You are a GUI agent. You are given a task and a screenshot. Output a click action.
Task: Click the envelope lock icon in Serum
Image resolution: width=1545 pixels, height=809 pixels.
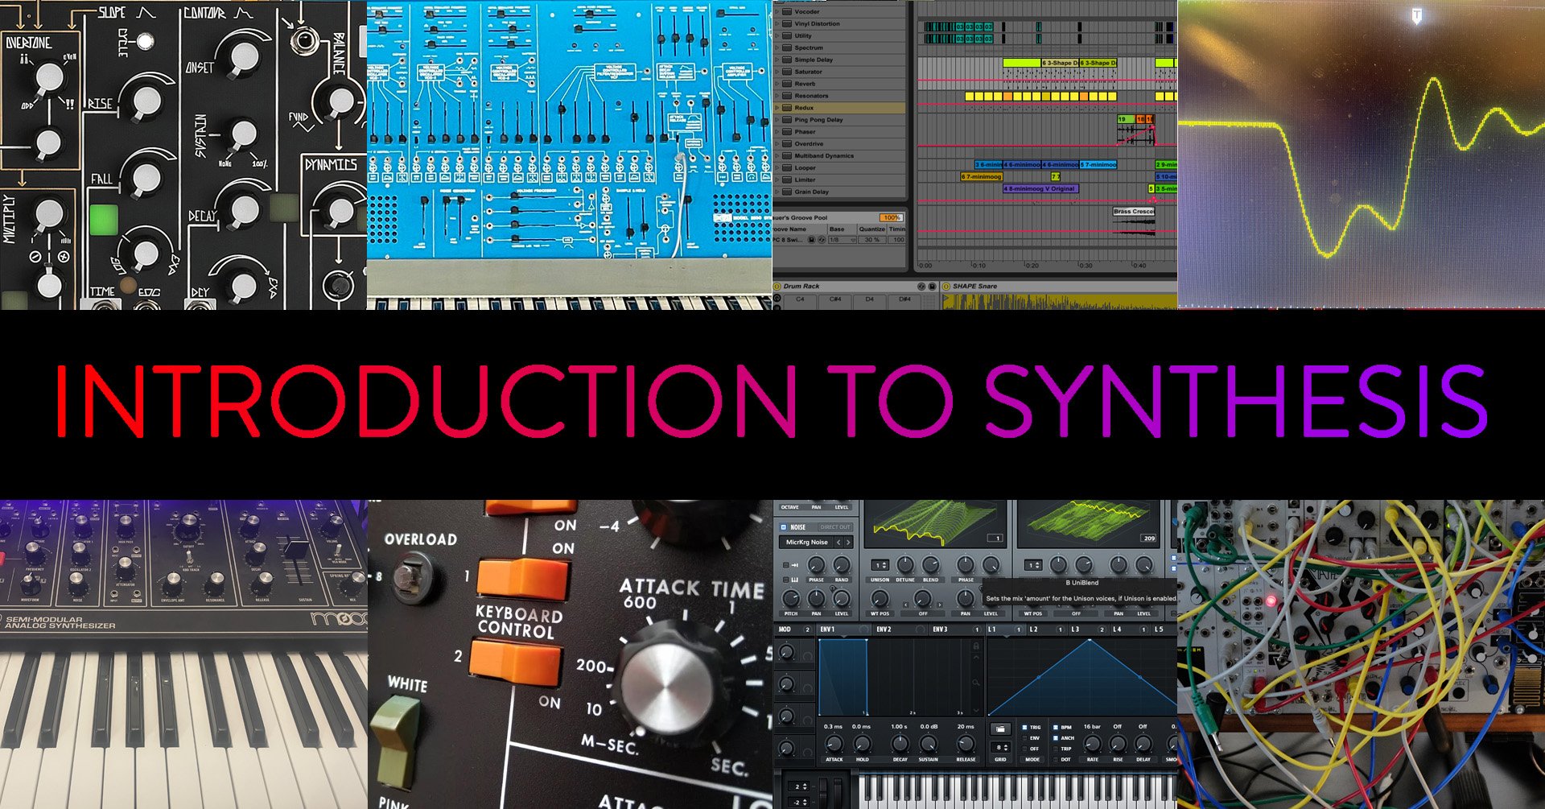point(976,646)
